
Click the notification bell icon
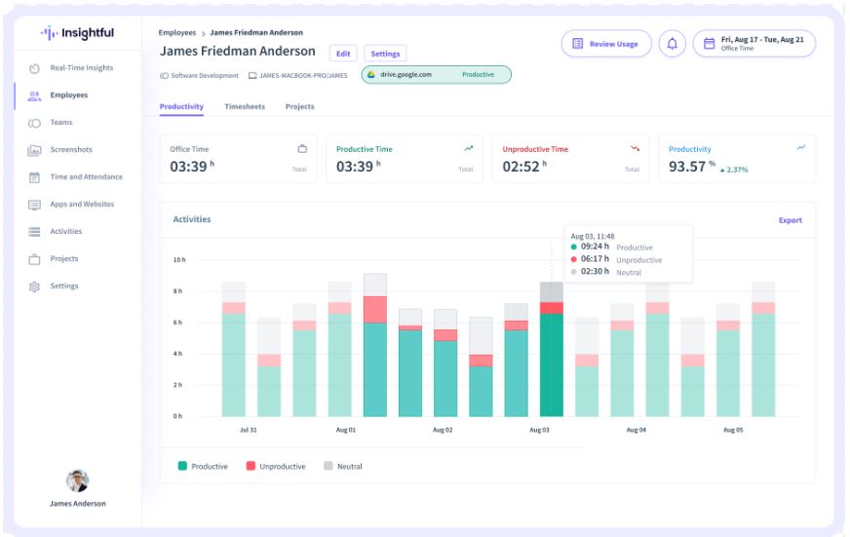coord(673,44)
